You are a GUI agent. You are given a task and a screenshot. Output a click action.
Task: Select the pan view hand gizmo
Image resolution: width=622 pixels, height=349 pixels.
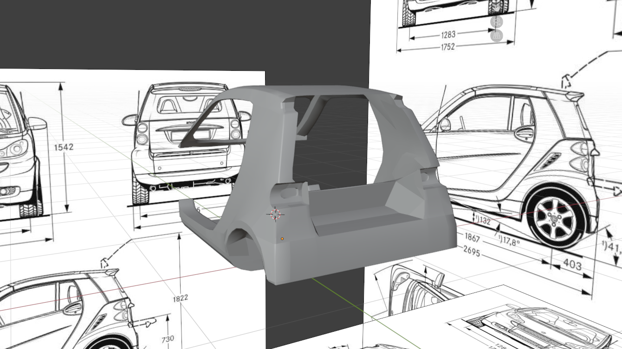497,8
